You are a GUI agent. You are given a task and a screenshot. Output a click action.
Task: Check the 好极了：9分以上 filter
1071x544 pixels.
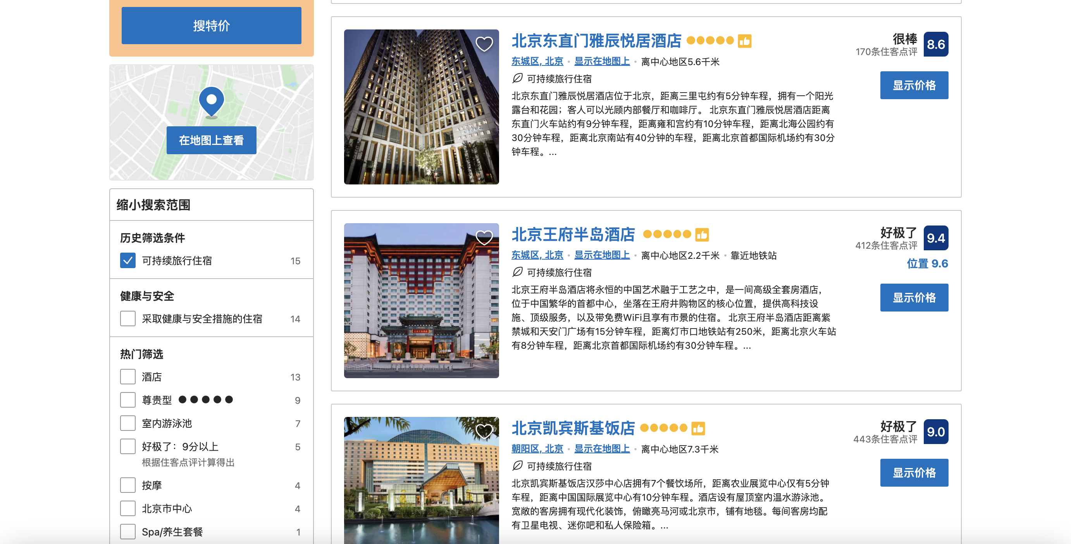coord(127,446)
